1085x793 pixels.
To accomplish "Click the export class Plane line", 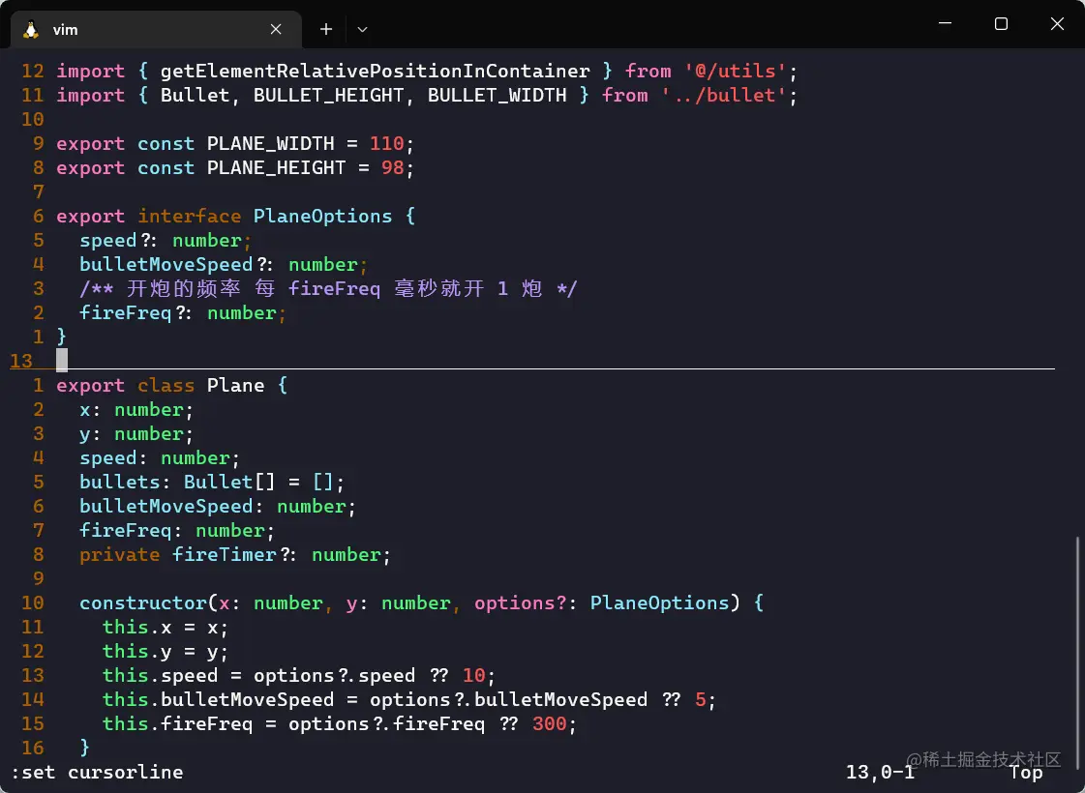I will [169, 385].
